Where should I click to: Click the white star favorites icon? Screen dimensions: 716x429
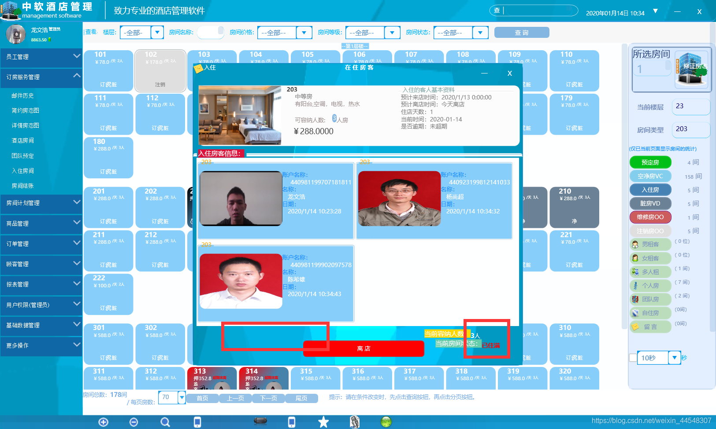(323, 422)
